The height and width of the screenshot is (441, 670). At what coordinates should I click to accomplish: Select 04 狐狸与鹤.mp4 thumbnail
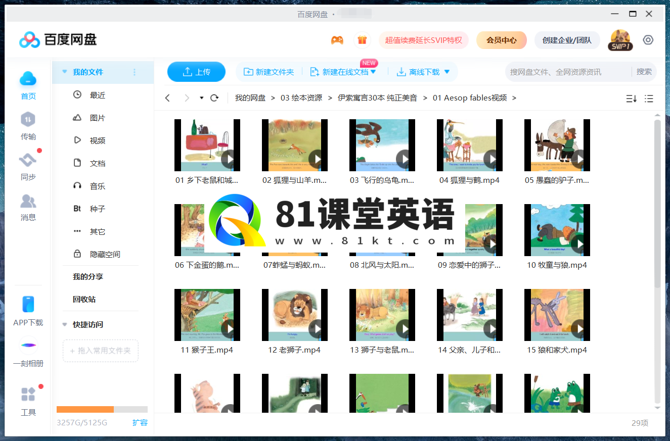(x=470, y=145)
